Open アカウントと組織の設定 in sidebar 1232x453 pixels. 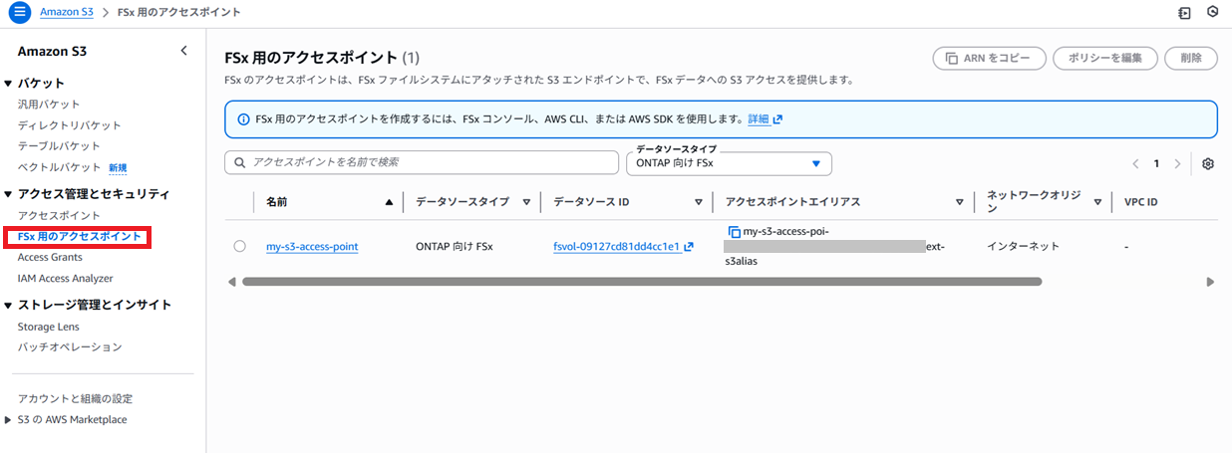click(x=75, y=399)
